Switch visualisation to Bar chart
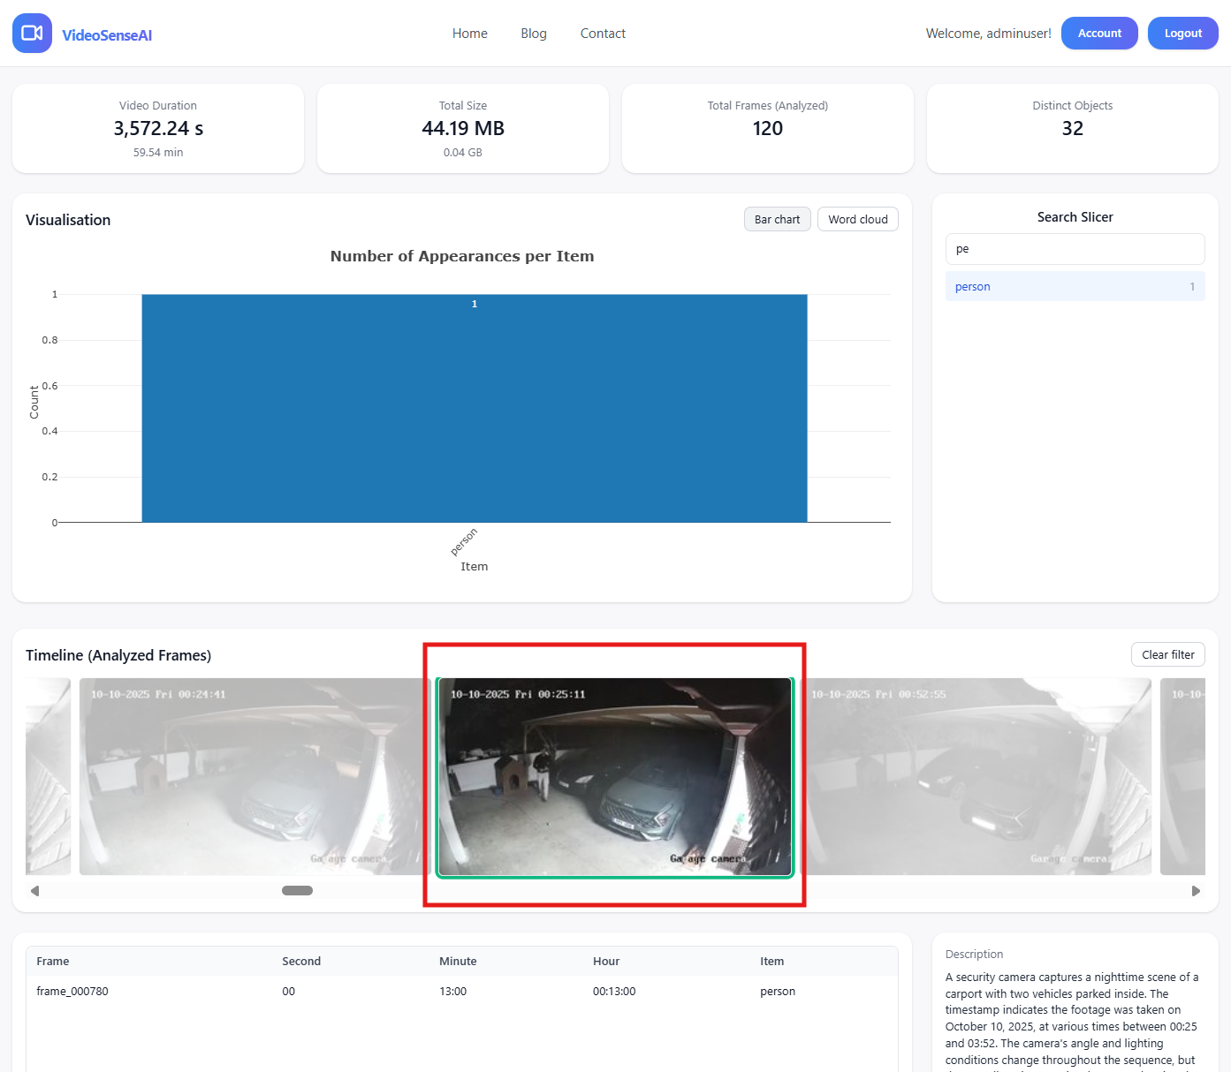The height and width of the screenshot is (1072, 1231). point(777,219)
